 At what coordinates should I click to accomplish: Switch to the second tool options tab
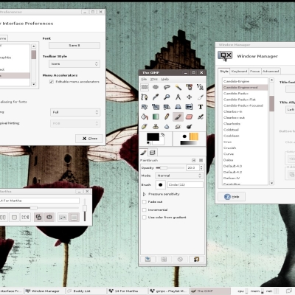tap(153, 153)
